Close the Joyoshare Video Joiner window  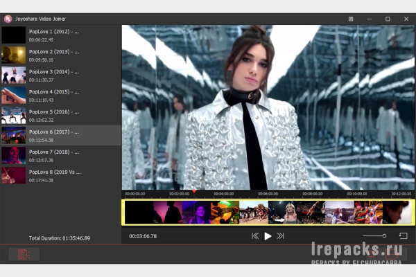coord(406,19)
